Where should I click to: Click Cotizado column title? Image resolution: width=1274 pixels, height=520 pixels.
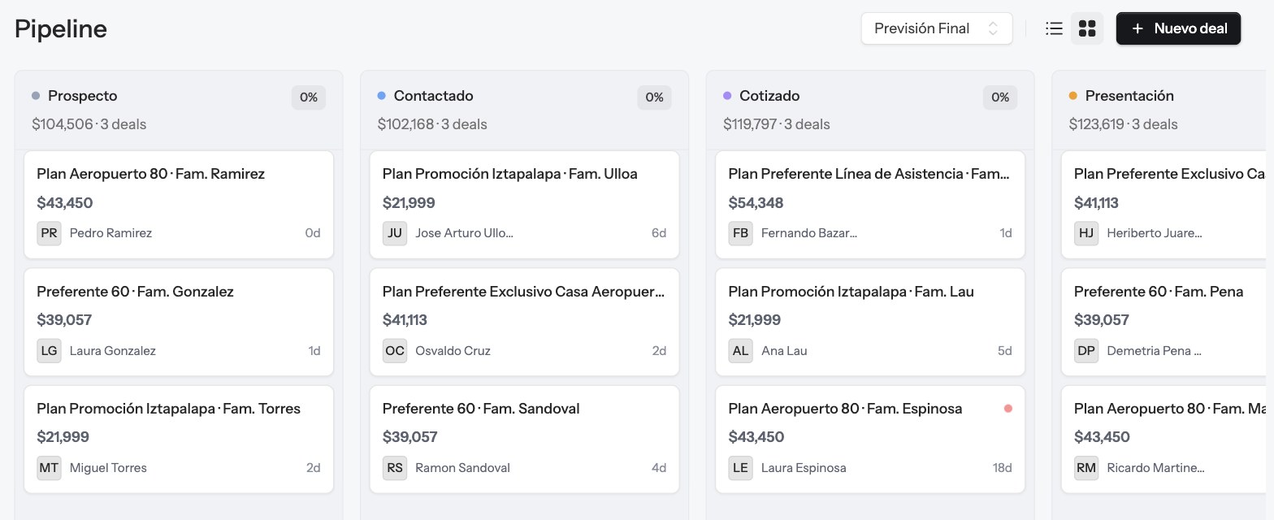click(769, 96)
